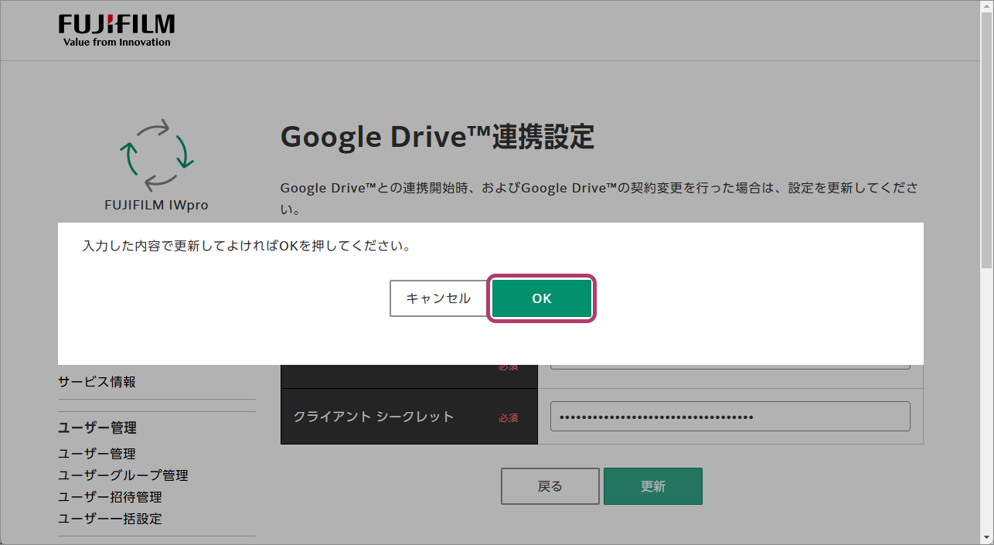Click the scrollbar down arrow
Screen dimensions: 994x545
pyautogui.click(x=986, y=537)
